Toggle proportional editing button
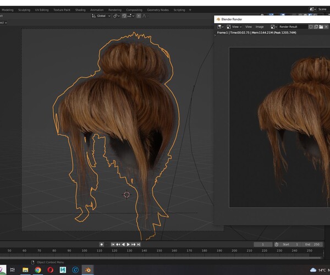The image size is (330, 275). (x=139, y=16)
